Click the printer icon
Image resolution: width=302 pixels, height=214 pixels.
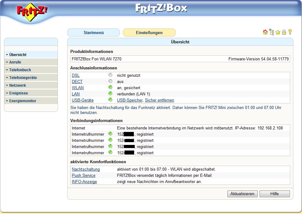[x=284, y=32]
